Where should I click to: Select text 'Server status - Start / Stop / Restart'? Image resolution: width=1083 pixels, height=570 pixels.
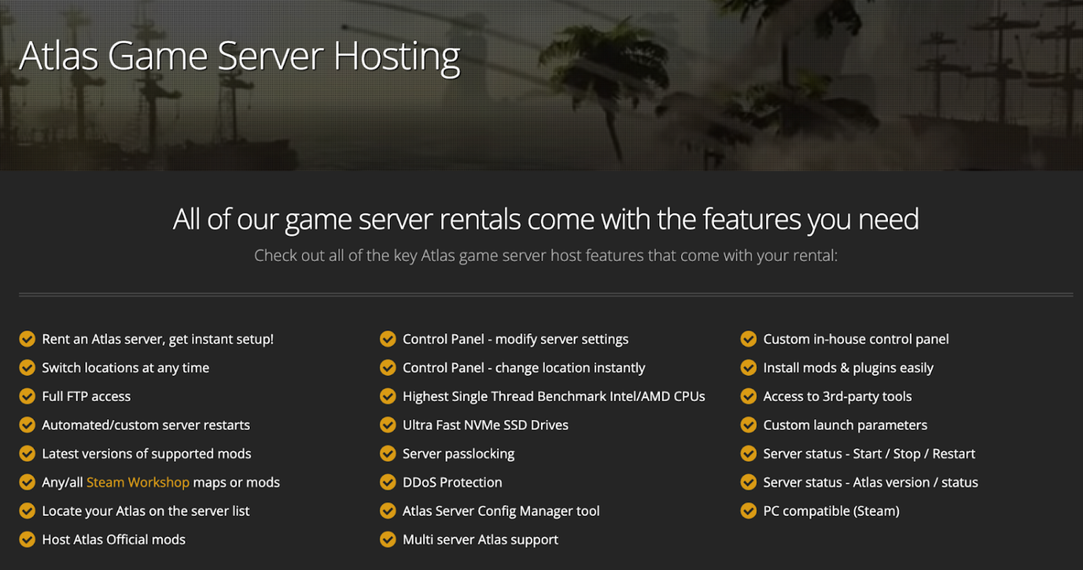pyautogui.click(x=869, y=454)
